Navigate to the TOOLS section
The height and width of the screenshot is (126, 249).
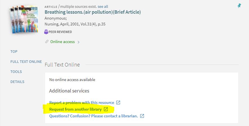[16, 72]
